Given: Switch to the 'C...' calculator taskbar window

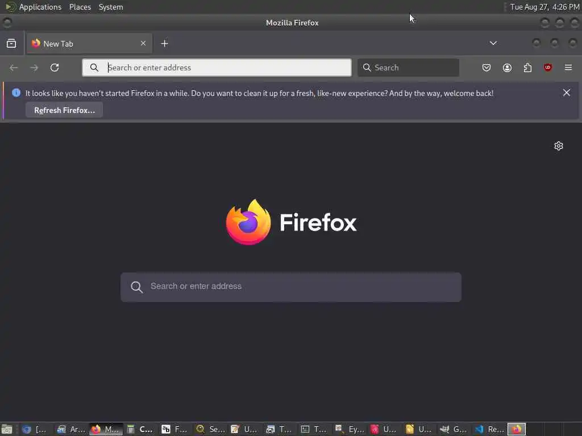Looking at the screenshot, I should (140, 429).
